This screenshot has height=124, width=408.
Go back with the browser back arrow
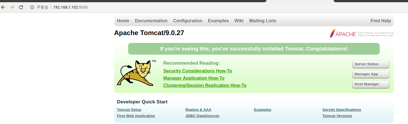tap(3, 7)
